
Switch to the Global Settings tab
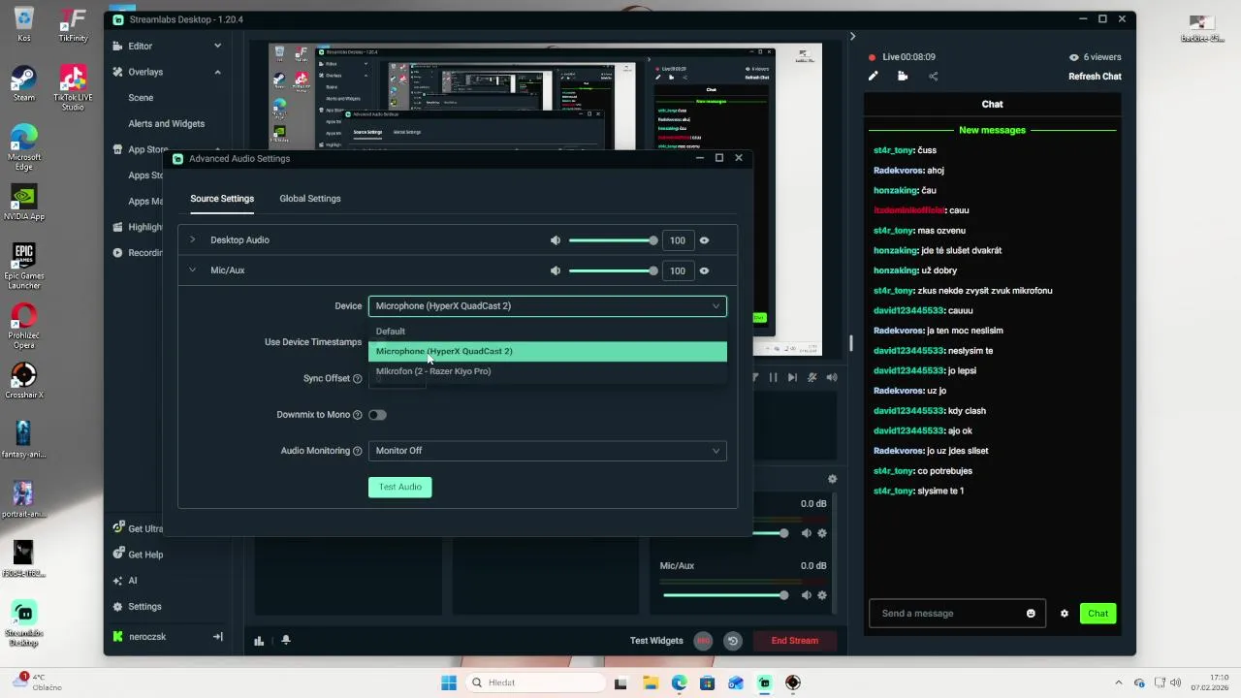310,199
